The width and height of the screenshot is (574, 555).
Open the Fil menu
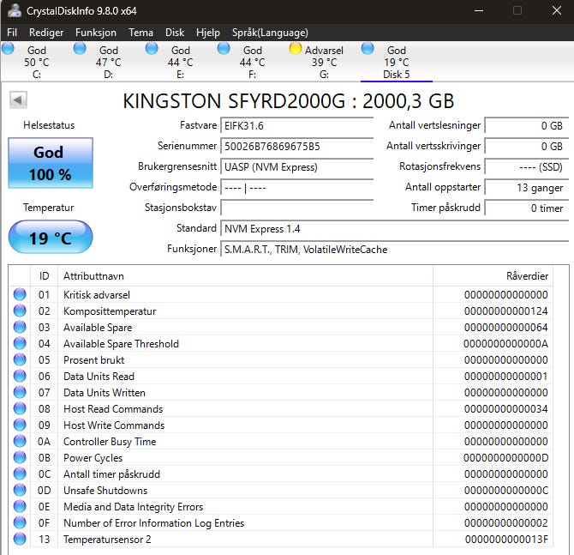click(12, 32)
